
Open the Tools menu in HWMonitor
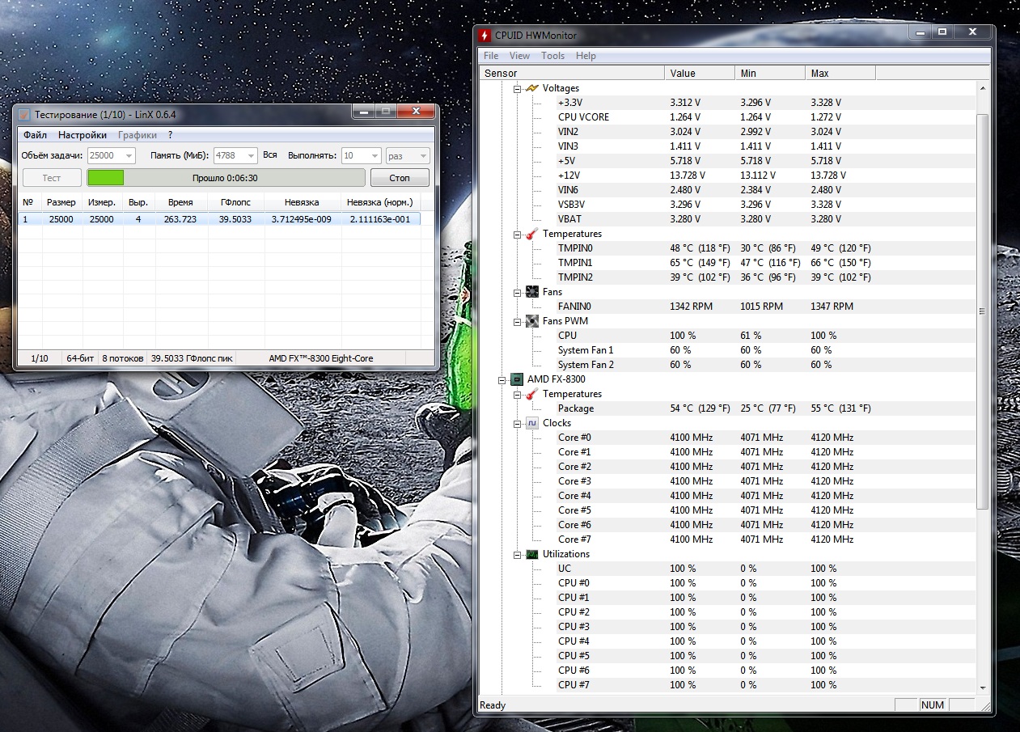(x=553, y=56)
